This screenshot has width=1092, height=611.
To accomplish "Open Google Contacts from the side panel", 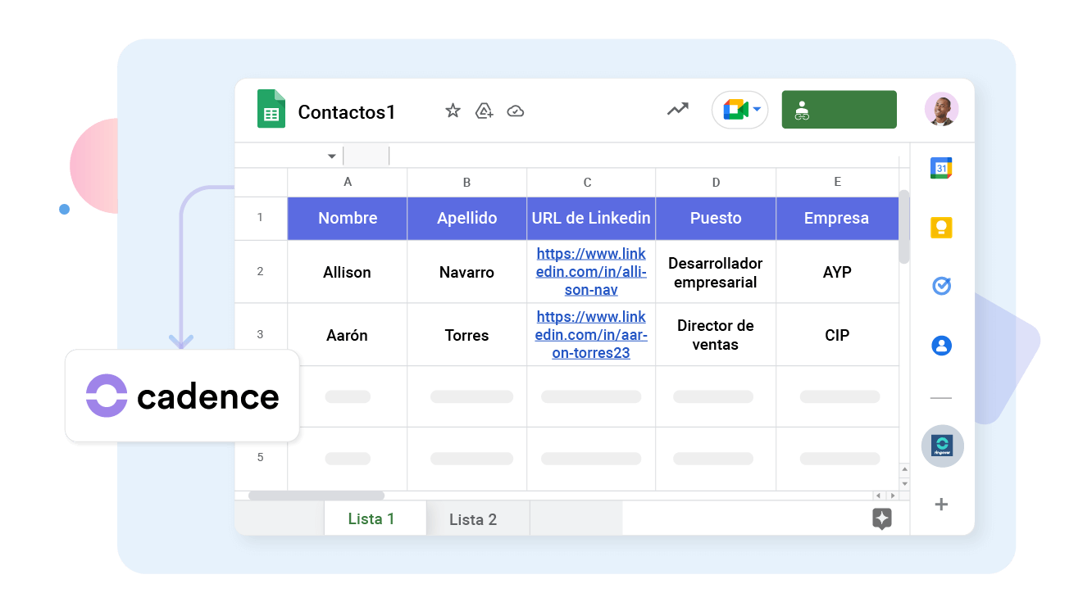I will (x=941, y=346).
